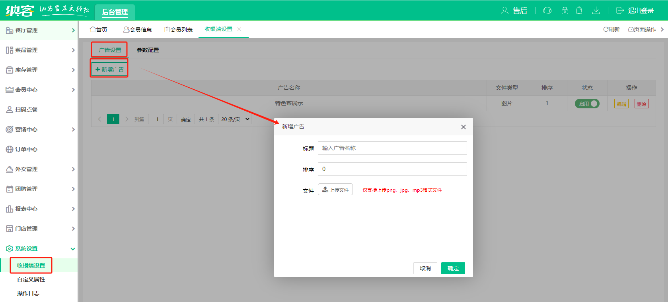Open 收银端设置 in the sidebar
668x302 pixels.
point(31,265)
